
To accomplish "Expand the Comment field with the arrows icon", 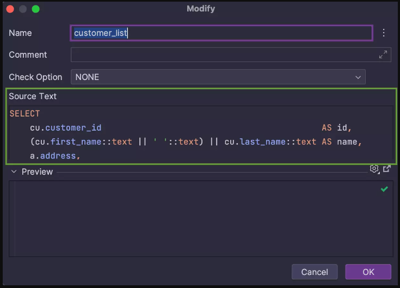I will pyautogui.click(x=383, y=55).
